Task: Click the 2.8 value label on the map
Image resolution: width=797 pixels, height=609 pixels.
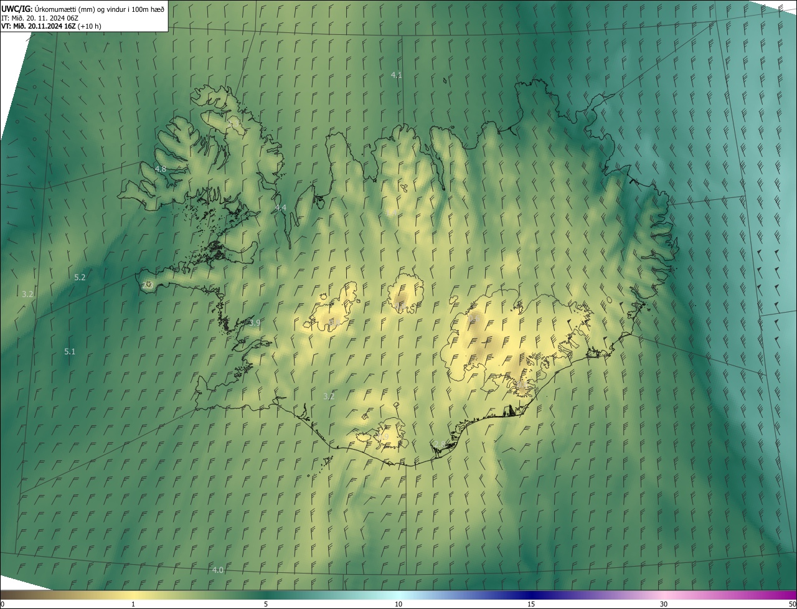Action: [x=440, y=444]
